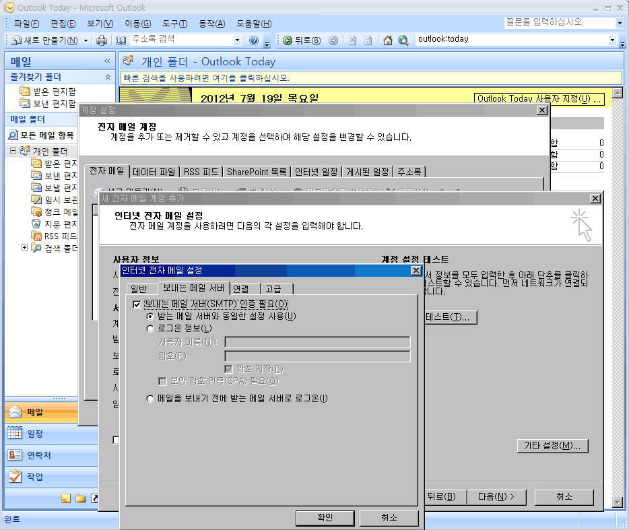Viewport: 629px width, 530px height.
Task: Toggle the 보안 암호 인증(SPA) 필요 checkbox
Action: pyautogui.click(x=162, y=381)
